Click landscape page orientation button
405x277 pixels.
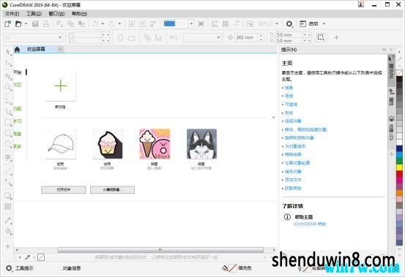click(132, 38)
